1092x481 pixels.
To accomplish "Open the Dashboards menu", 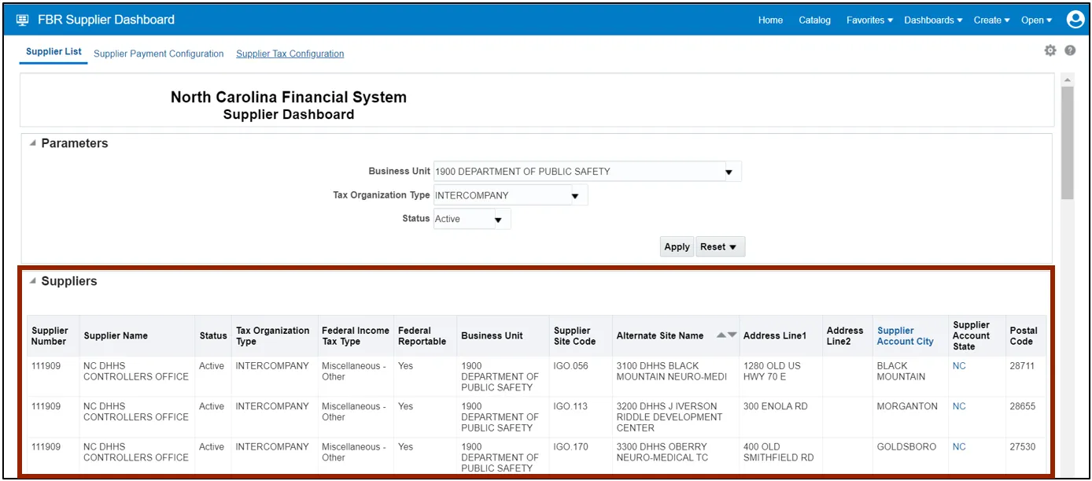I will (933, 20).
